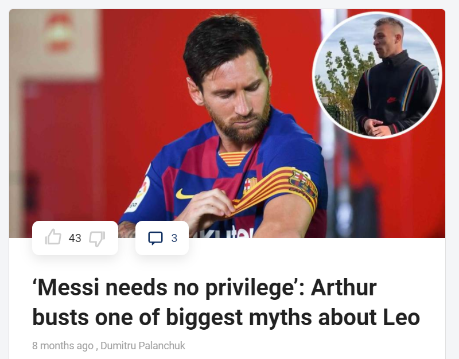Click headline text 'busts one of biggest myths'
This screenshot has width=459, height=359.
click(172, 318)
